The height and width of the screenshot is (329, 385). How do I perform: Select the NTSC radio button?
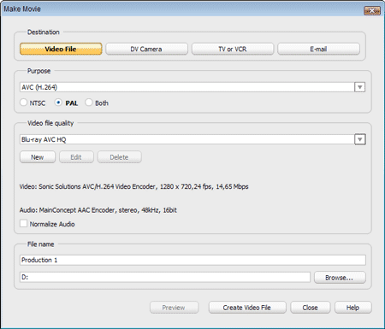[x=24, y=103]
